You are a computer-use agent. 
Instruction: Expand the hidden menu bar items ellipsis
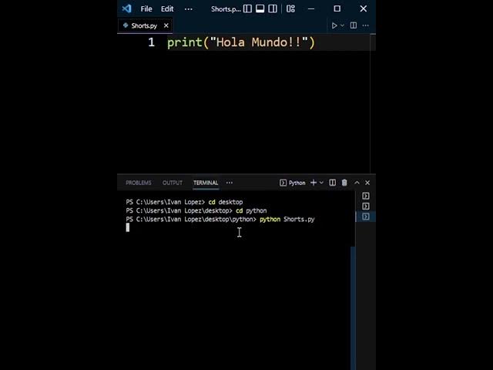pyautogui.click(x=188, y=9)
